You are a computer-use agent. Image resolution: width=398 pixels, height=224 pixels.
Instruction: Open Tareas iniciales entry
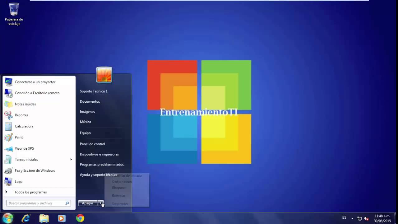(39, 159)
